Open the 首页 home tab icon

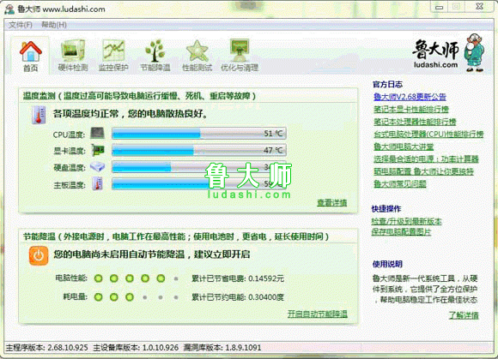tap(31, 51)
